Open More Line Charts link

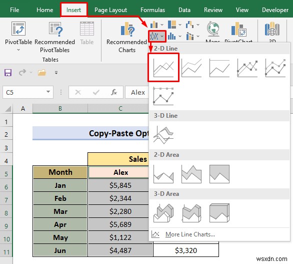(x=190, y=234)
